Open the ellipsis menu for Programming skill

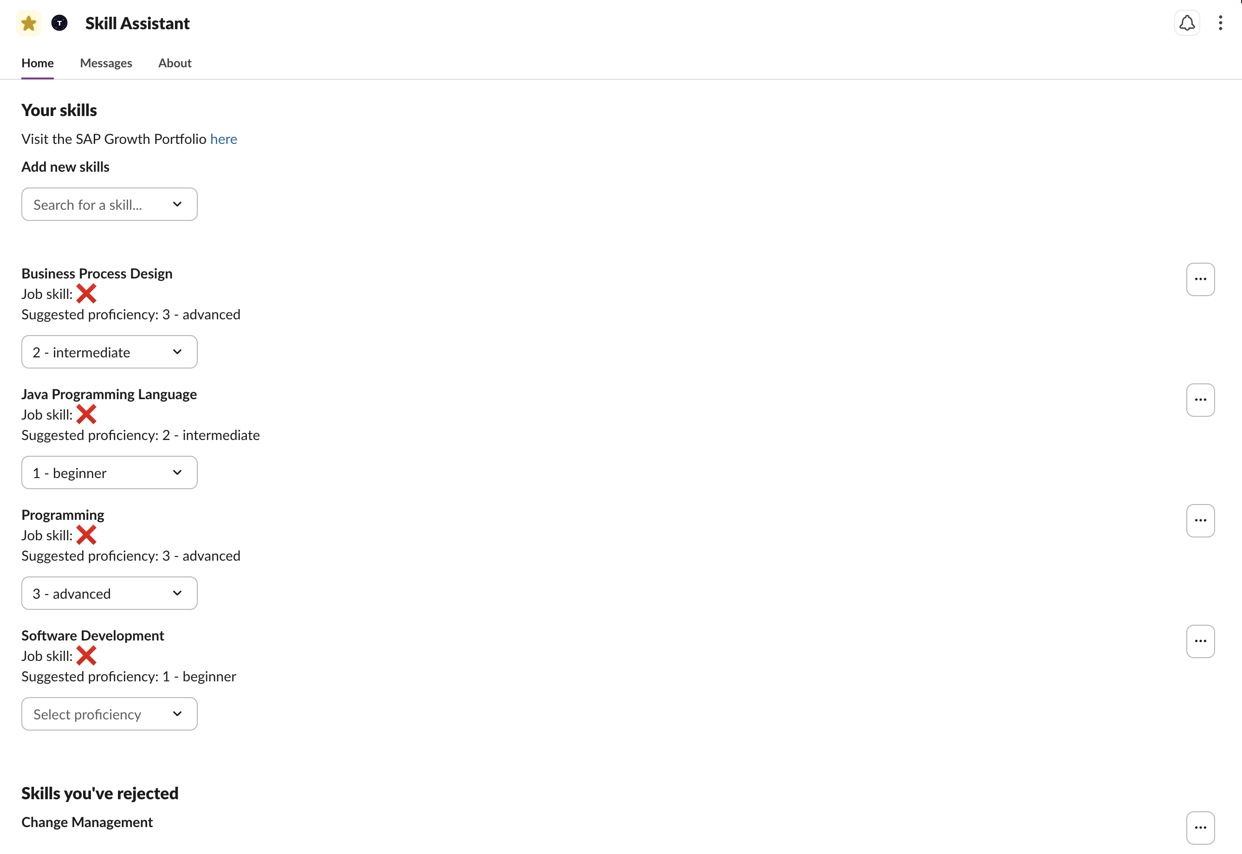[1200, 521]
